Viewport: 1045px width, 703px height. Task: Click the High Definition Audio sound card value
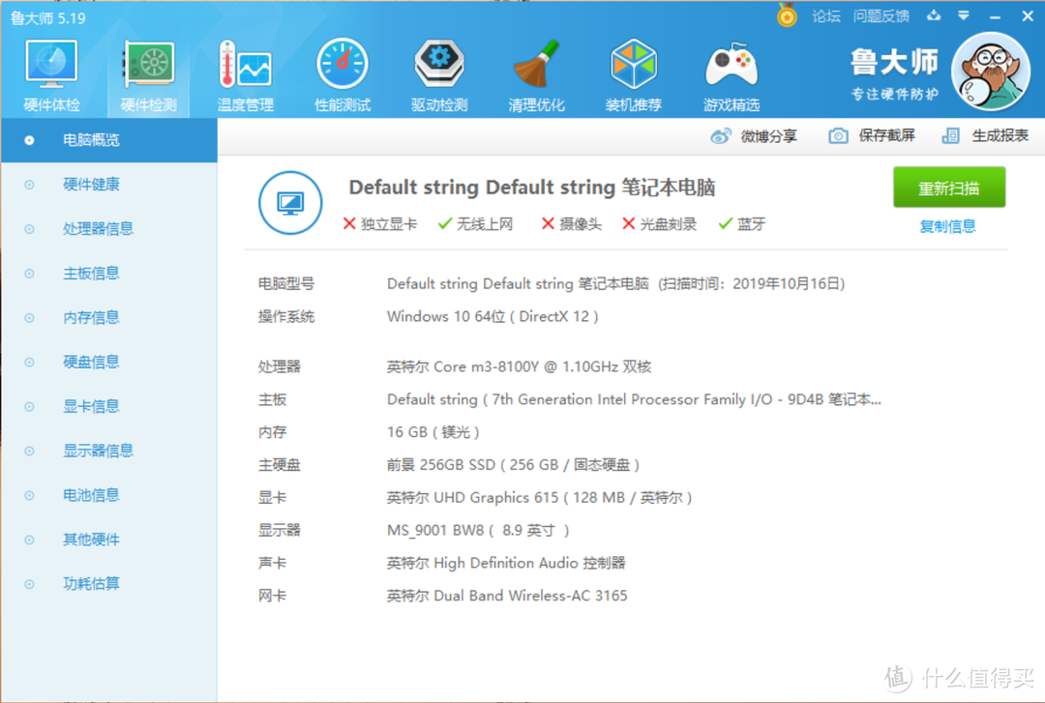(x=506, y=563)
